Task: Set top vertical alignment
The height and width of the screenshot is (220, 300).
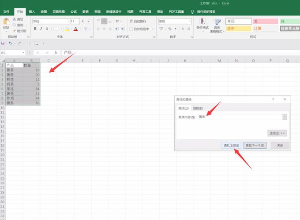Action: point(98,21)
